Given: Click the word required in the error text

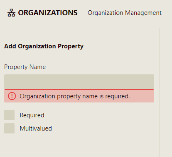Looking at the screenshot, I should 118,96.
